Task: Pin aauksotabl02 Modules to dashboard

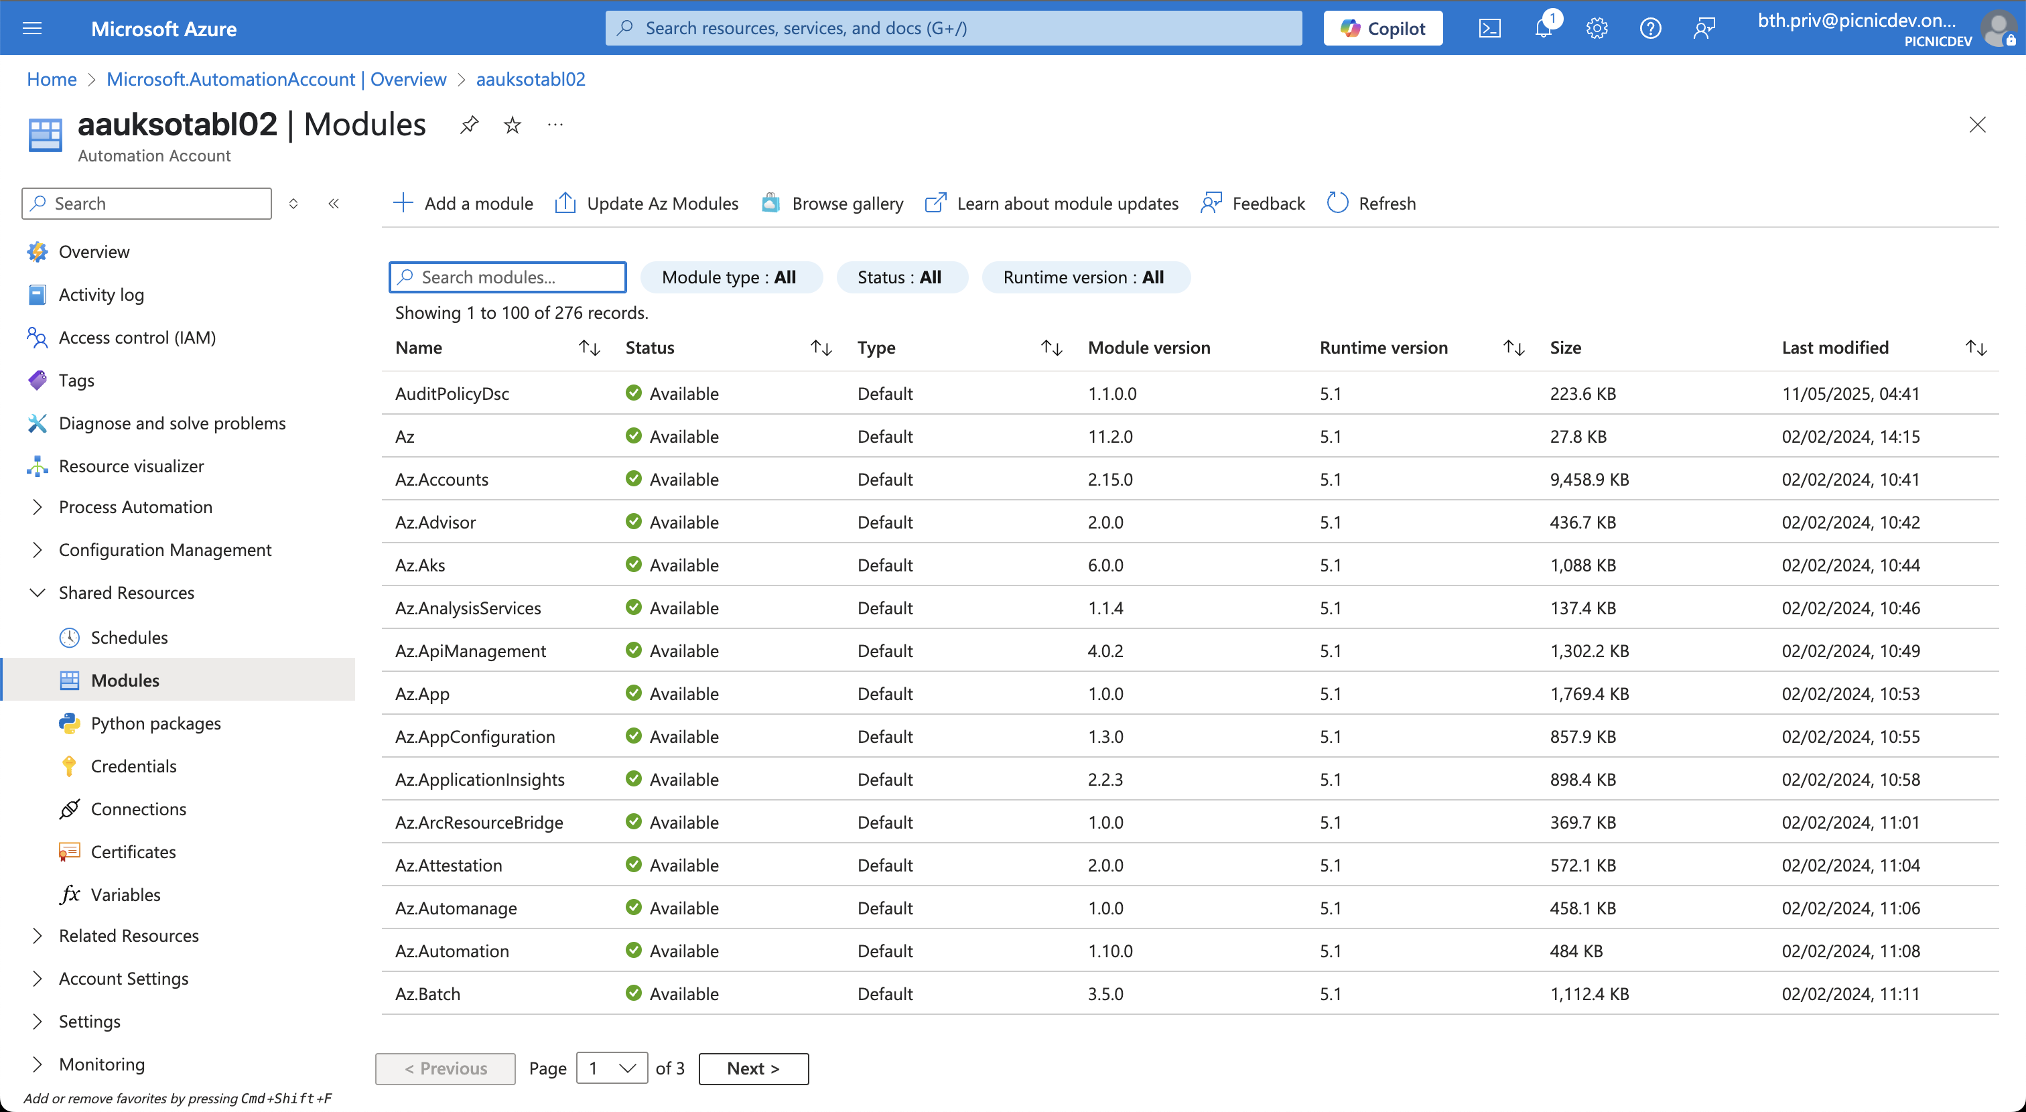Action: coord(470,125)
